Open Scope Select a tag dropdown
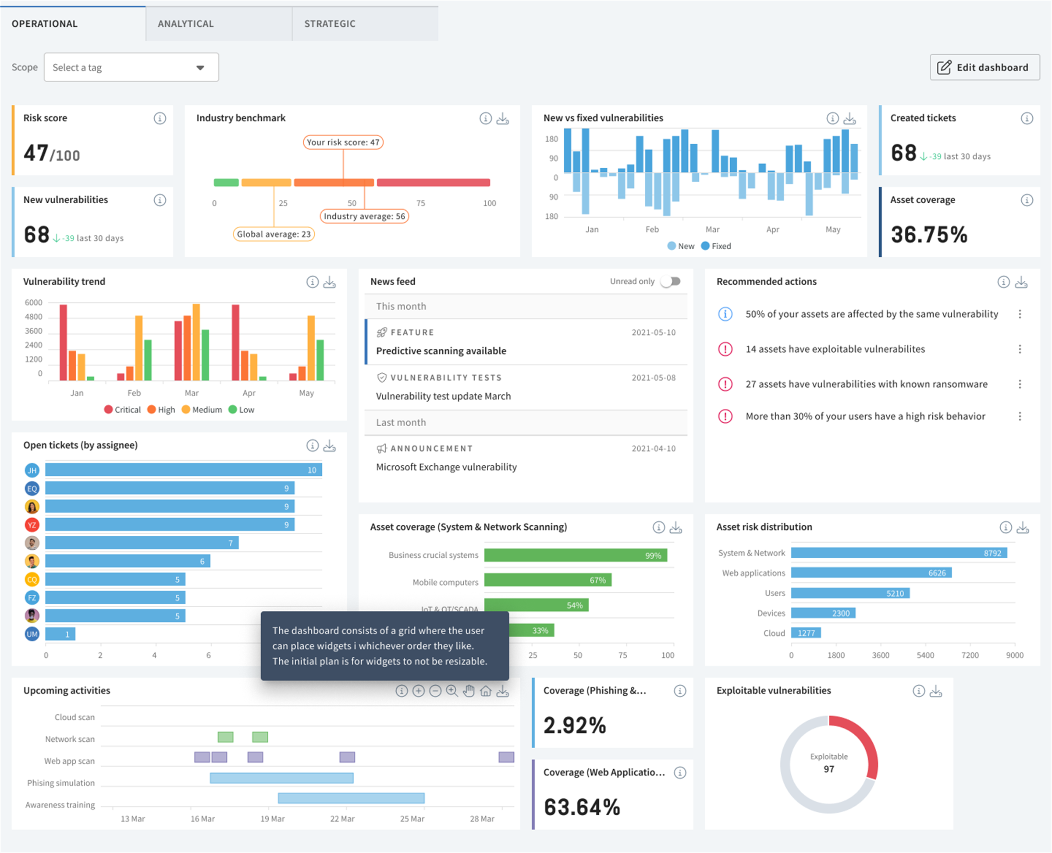The height and width of the screenshot is (853, 1052). coord(131,68)
